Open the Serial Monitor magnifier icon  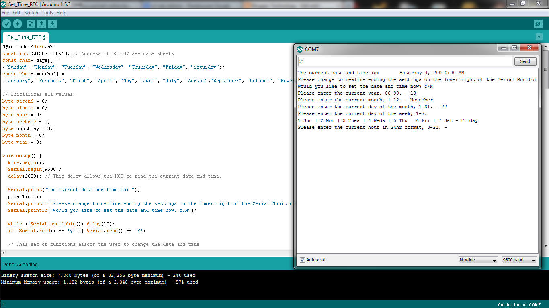(x=538, y=24)
